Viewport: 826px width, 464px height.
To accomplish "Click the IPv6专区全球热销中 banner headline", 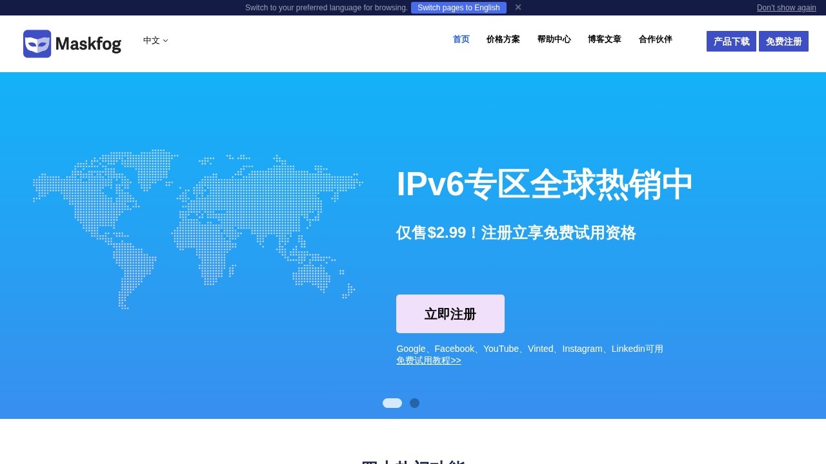I will [x=544, y=184].
